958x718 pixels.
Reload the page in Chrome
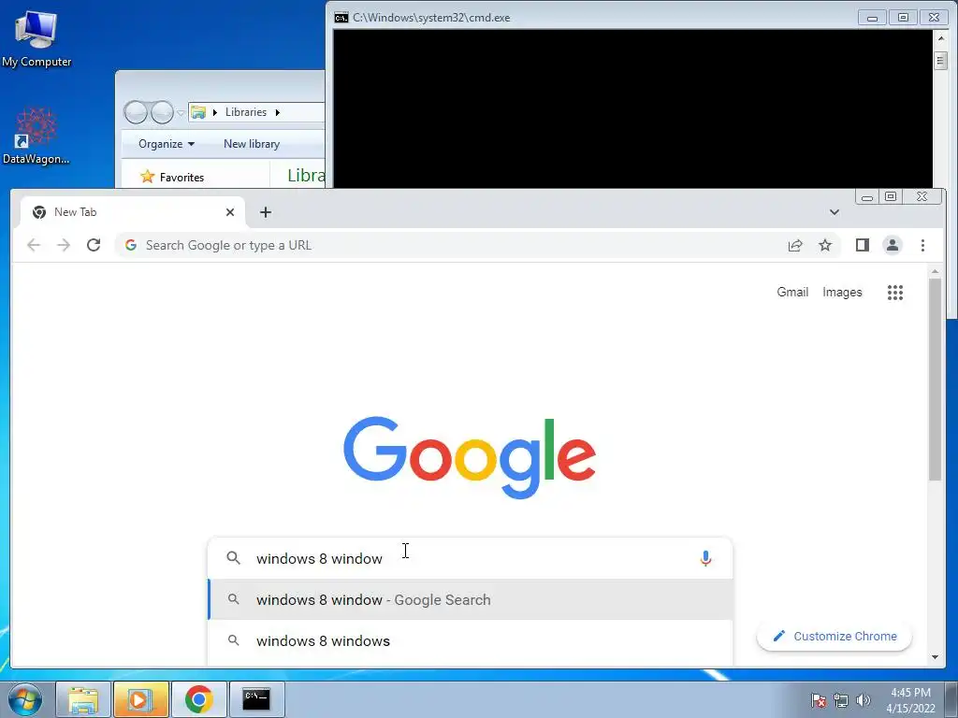pos(94,246)
